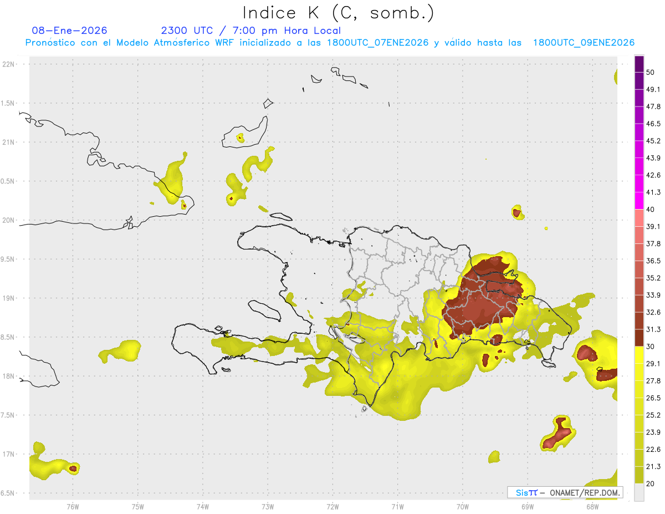Screen dimensions: 665x514
Task: Click the '69W' longitude label
Action: click(527, 506)
